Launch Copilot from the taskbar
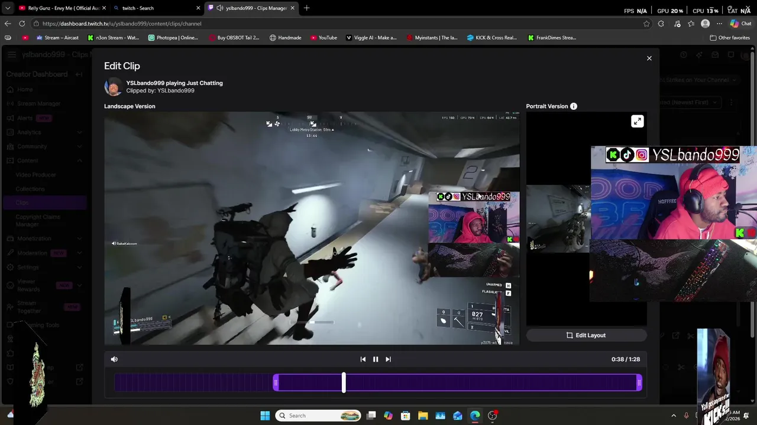 388,416
